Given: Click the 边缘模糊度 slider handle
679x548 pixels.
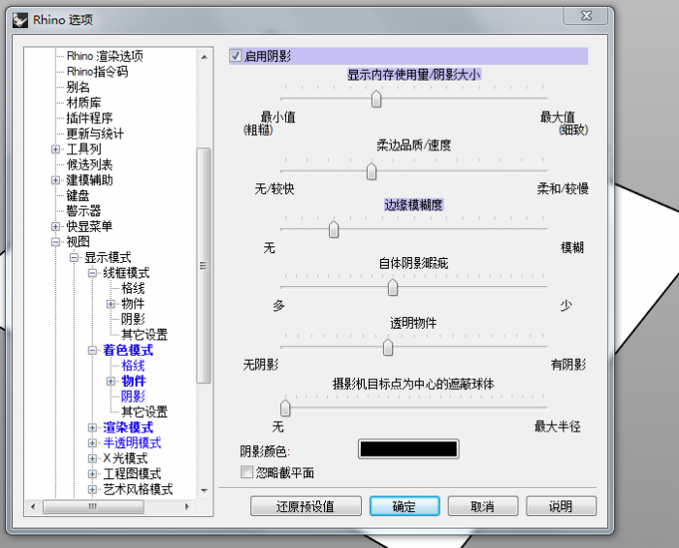Looking at the screenshot, I should pos(334,229).
